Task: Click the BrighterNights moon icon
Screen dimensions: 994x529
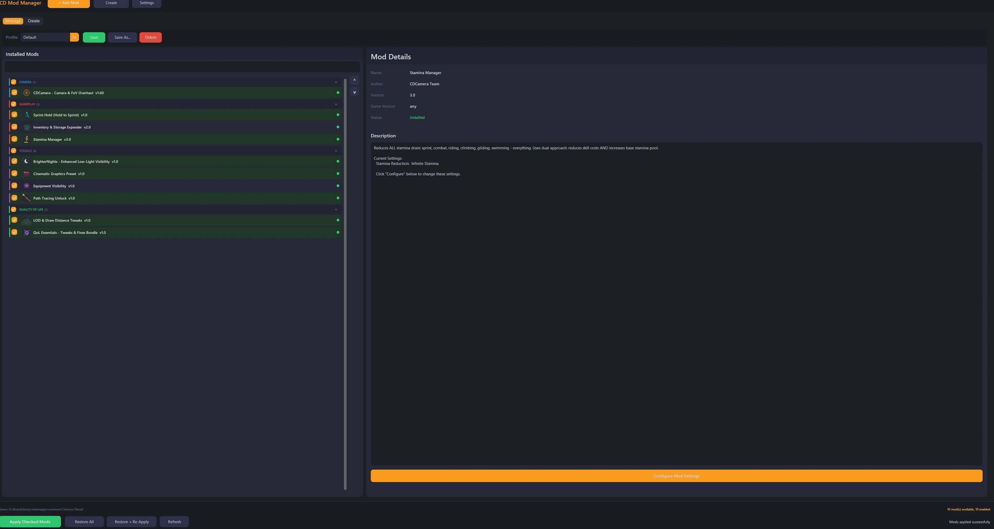Action: tap(26, 161)
